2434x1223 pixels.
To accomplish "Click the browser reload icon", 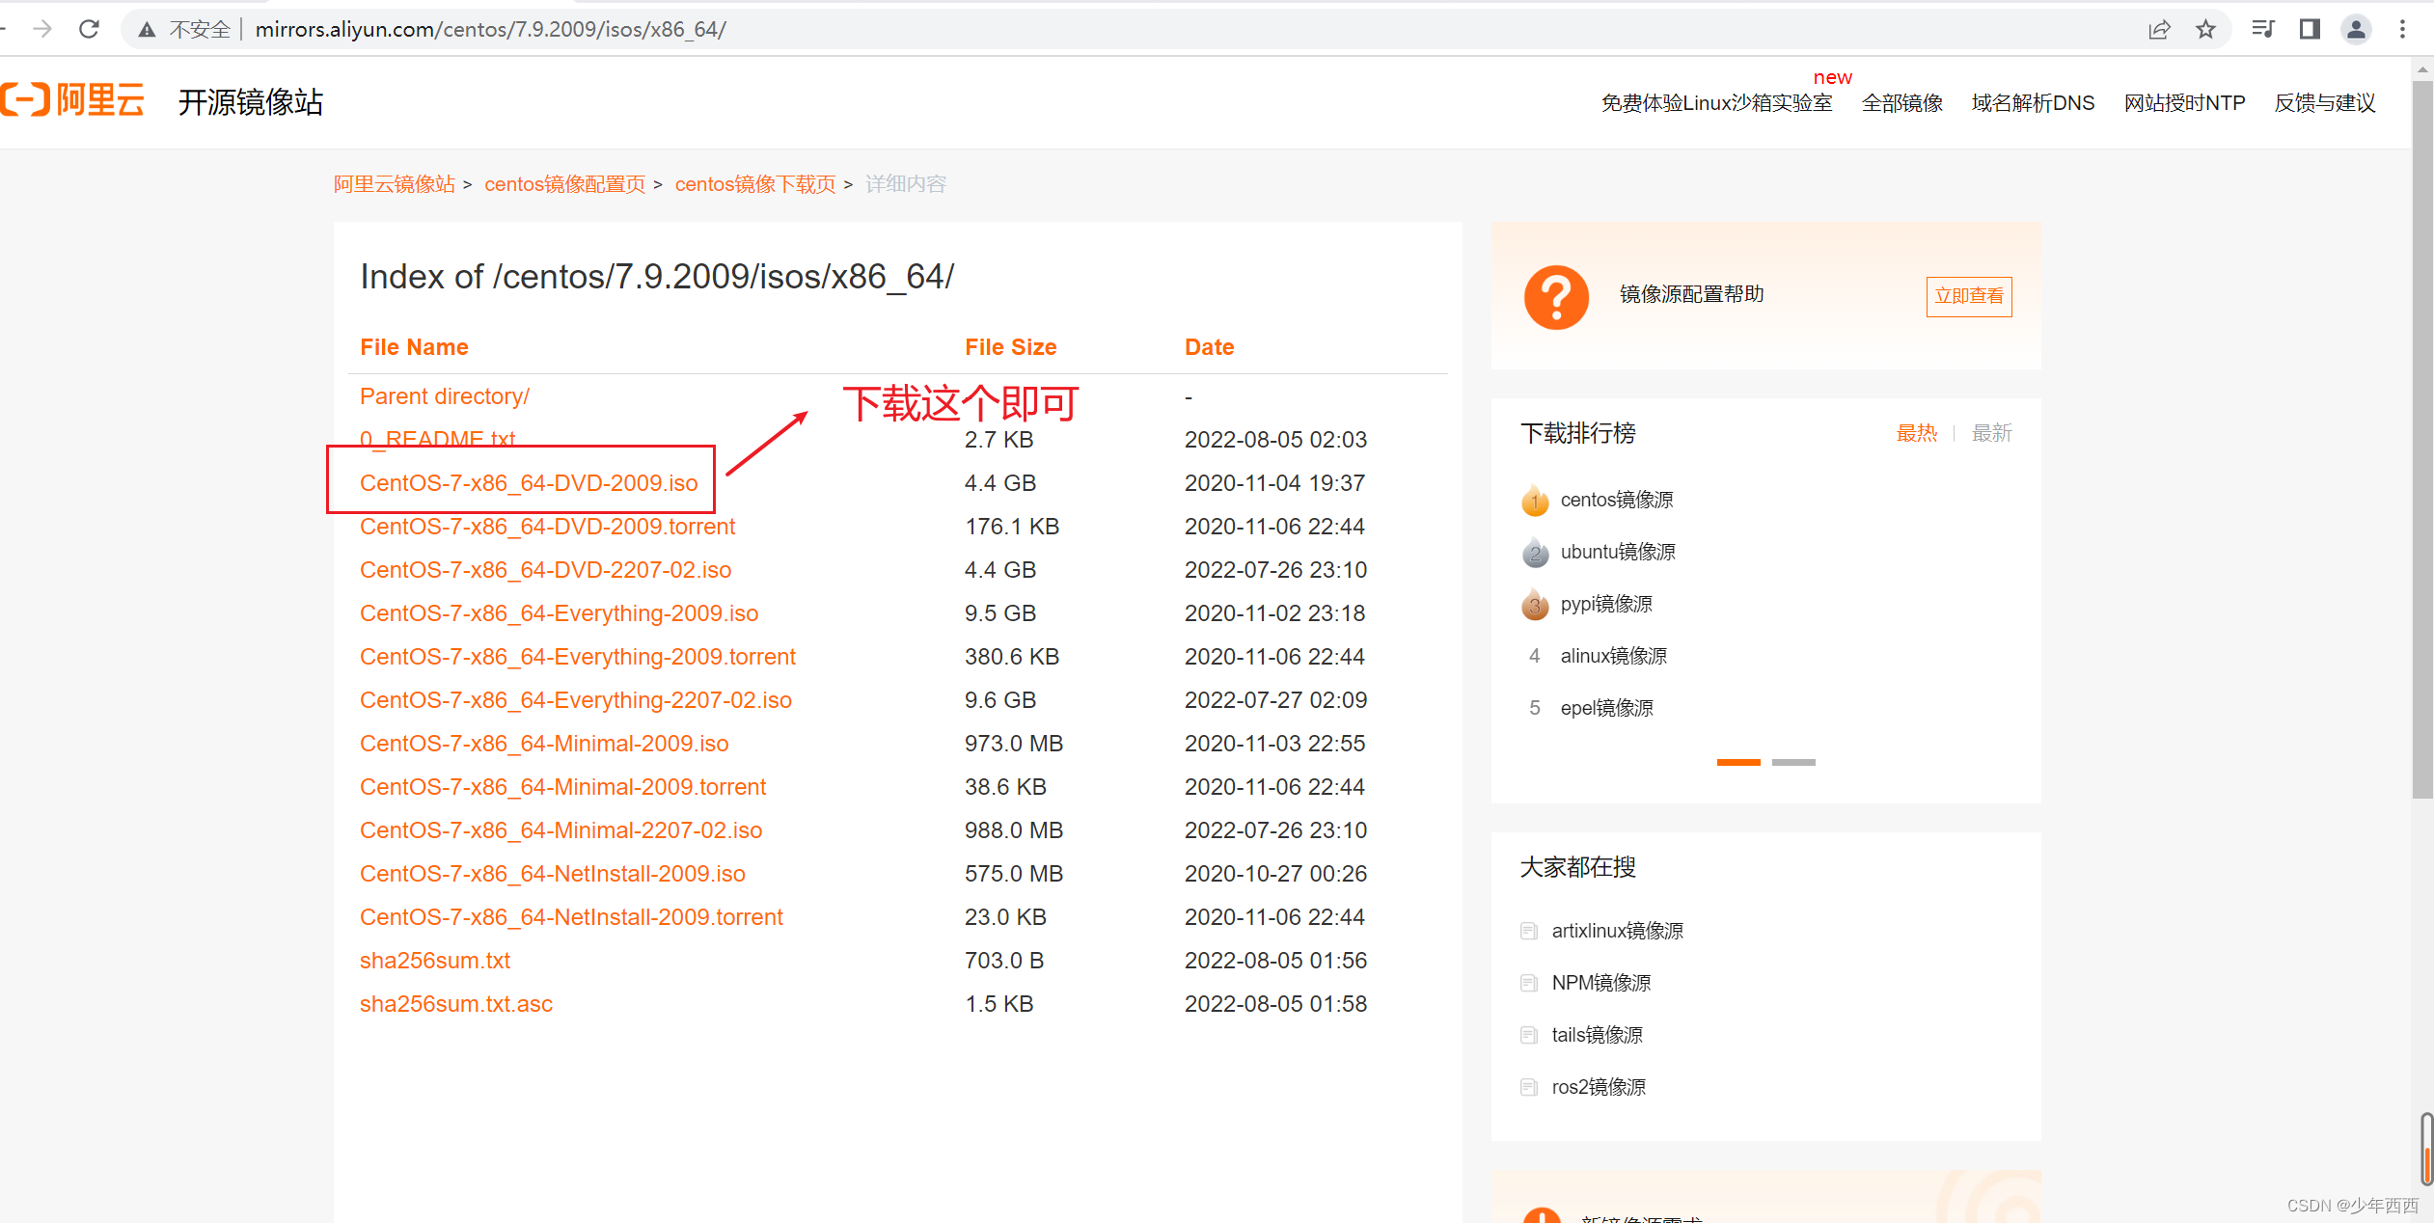I will [90, 29].
